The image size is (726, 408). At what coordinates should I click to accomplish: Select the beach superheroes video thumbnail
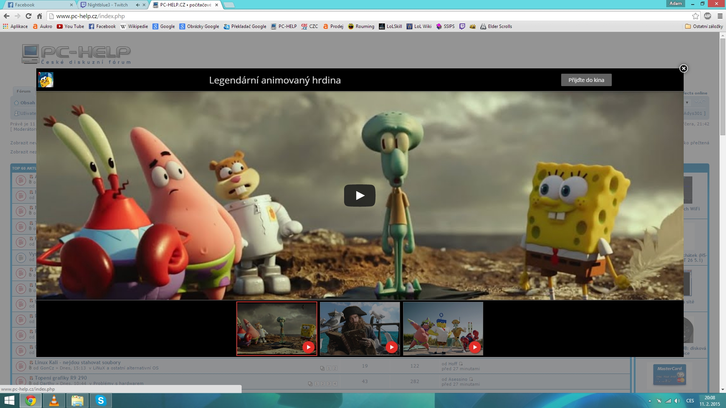coord(443,328)
